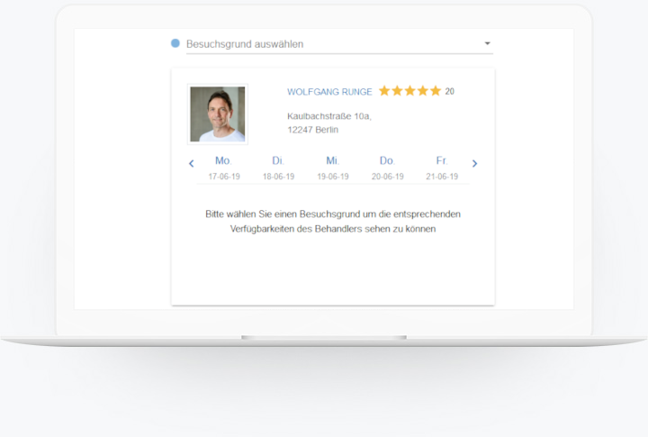Go to next week with right chevron

(x=474, y=164)
